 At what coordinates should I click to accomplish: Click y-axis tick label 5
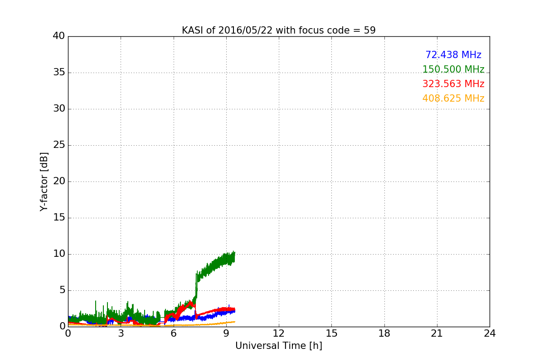click(62, 290)
